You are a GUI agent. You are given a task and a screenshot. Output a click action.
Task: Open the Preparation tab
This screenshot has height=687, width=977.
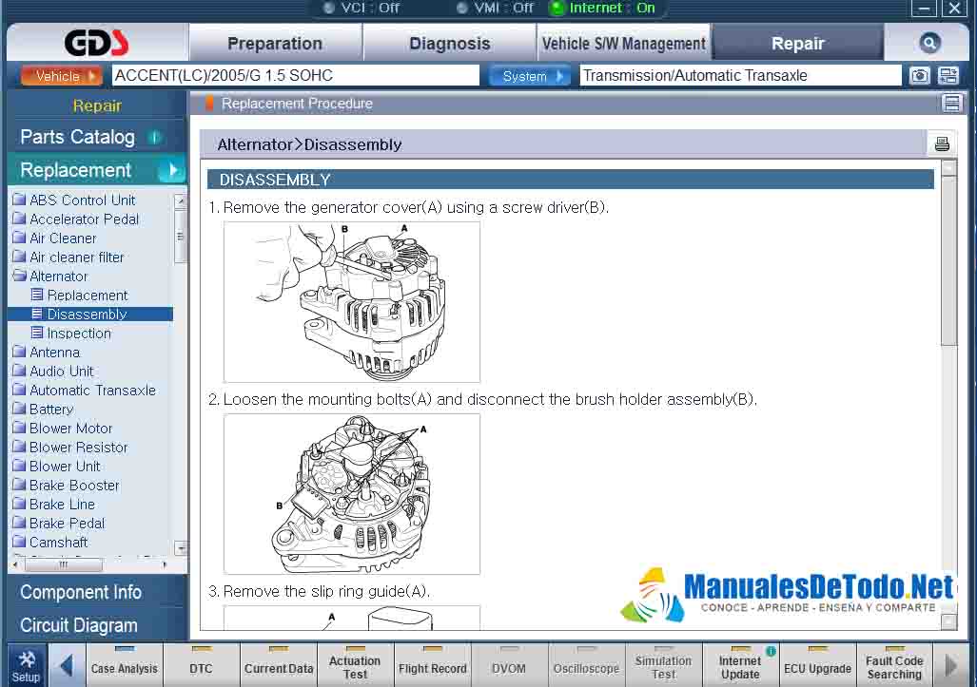(275, 43)
